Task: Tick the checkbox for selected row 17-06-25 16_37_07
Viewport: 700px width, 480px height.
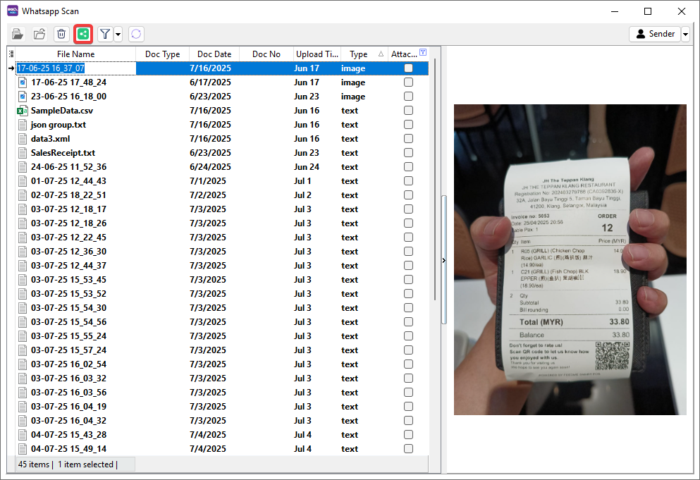Action: (408, 68)
